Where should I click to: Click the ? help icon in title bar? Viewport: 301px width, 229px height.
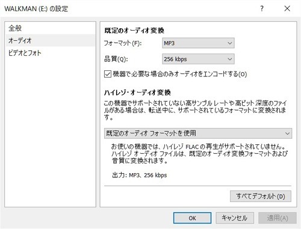coord(262,8)
